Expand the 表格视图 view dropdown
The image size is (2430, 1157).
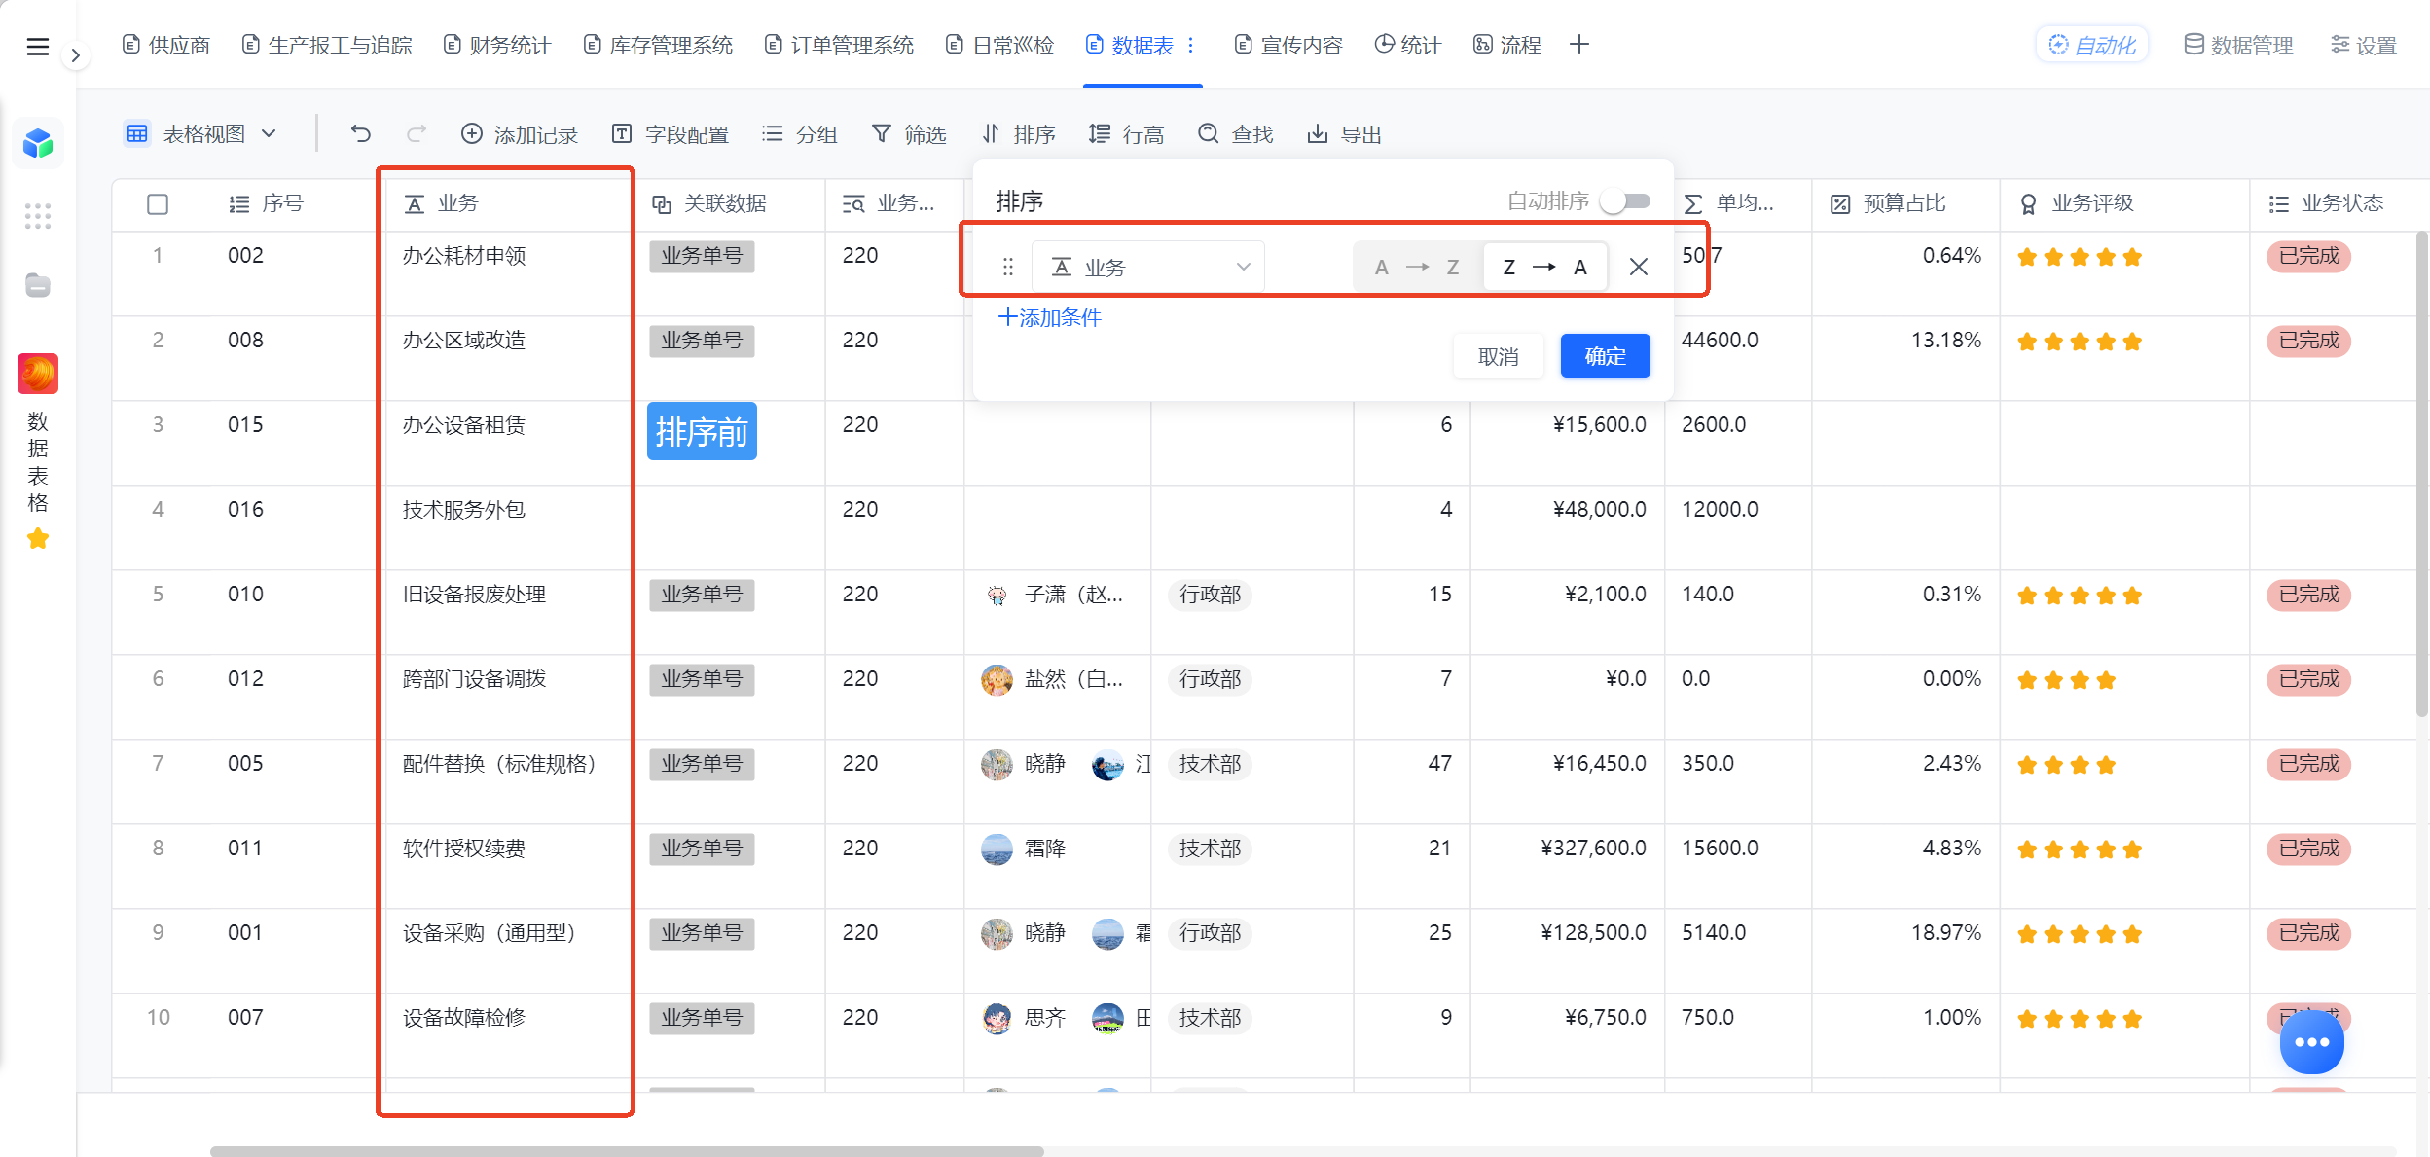201,133
